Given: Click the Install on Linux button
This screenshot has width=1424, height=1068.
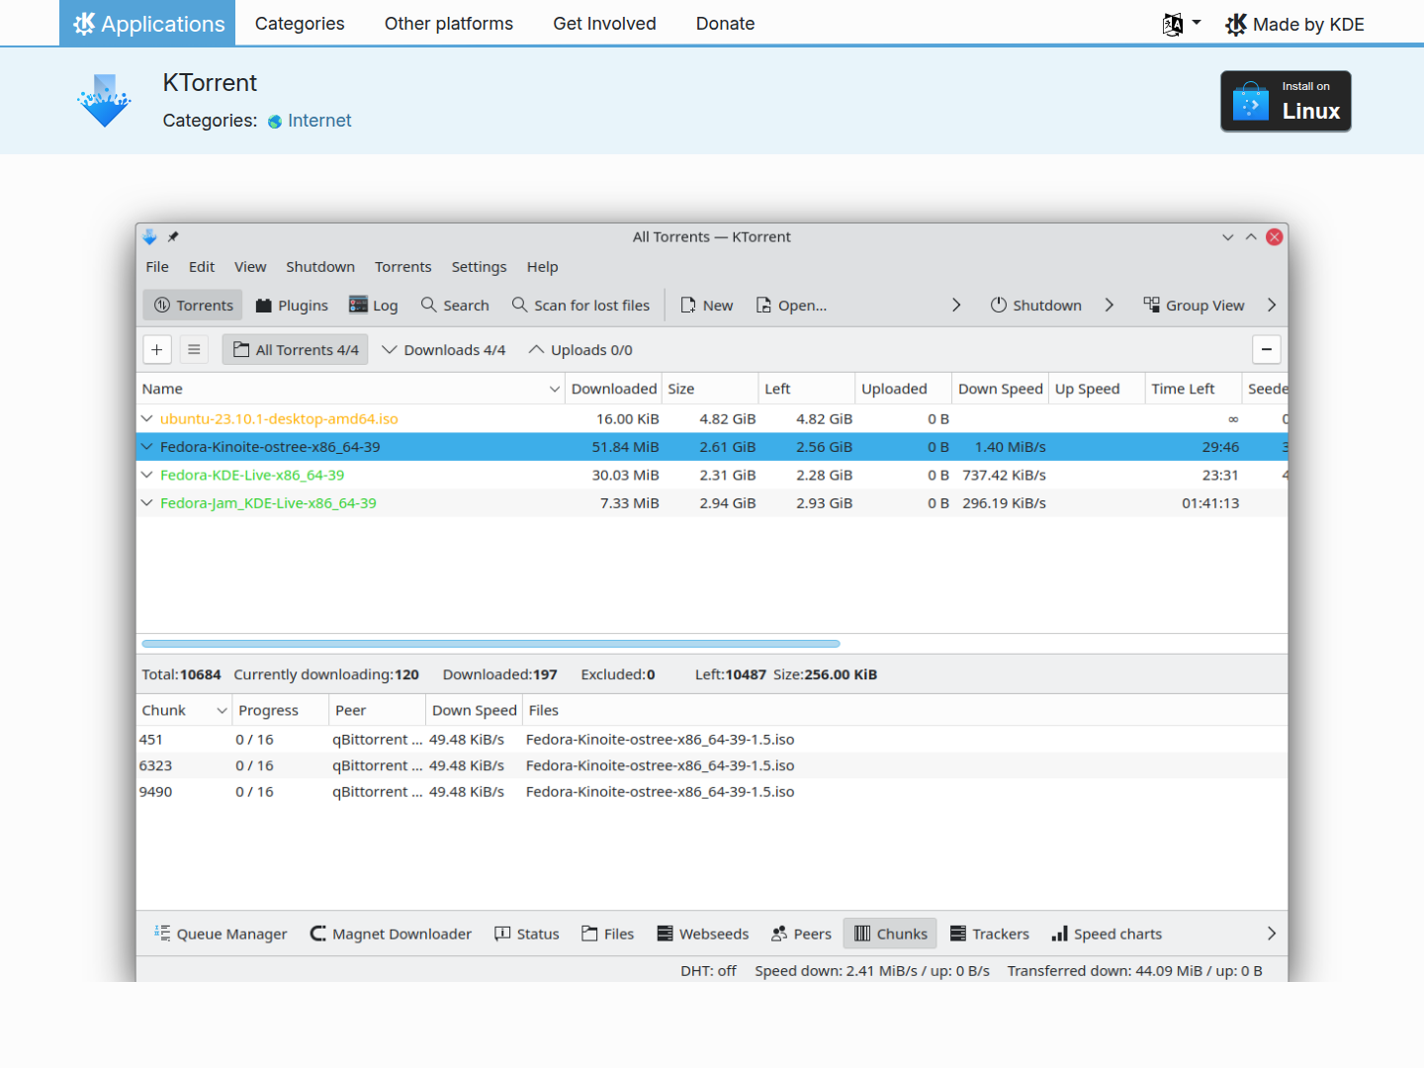Looking at the screenshot, I should click(1286, 101).
